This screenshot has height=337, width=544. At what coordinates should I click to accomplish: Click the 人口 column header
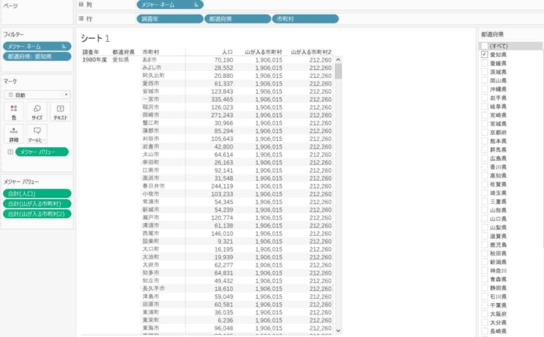coord(227,52)
